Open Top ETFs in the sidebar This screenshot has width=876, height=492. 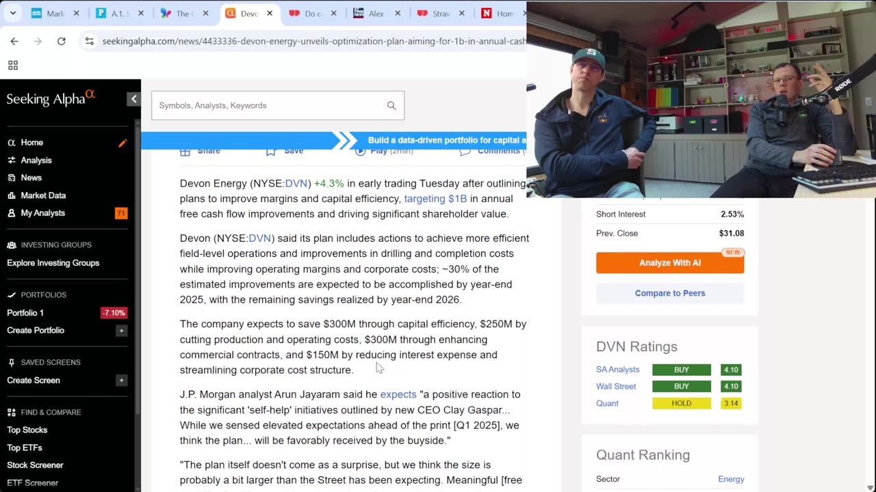point(25,448)
